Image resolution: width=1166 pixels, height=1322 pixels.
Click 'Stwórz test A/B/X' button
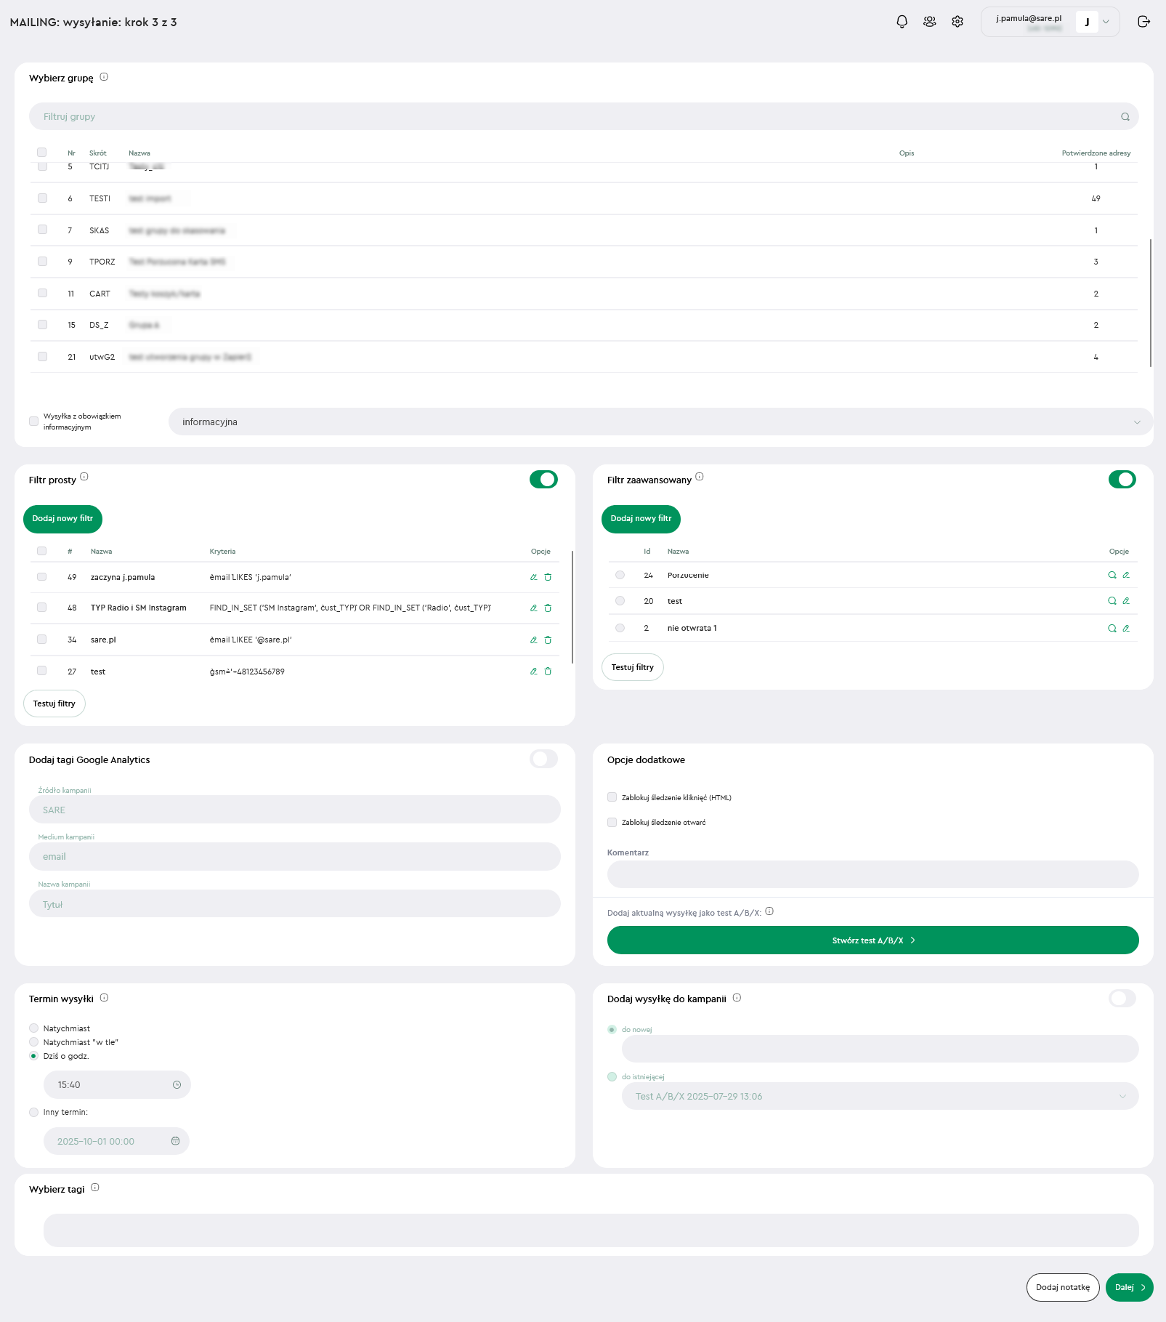(873, 940)
